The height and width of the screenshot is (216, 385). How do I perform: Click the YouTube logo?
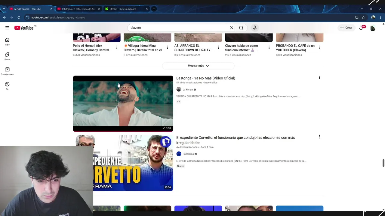tap(24, 28)
